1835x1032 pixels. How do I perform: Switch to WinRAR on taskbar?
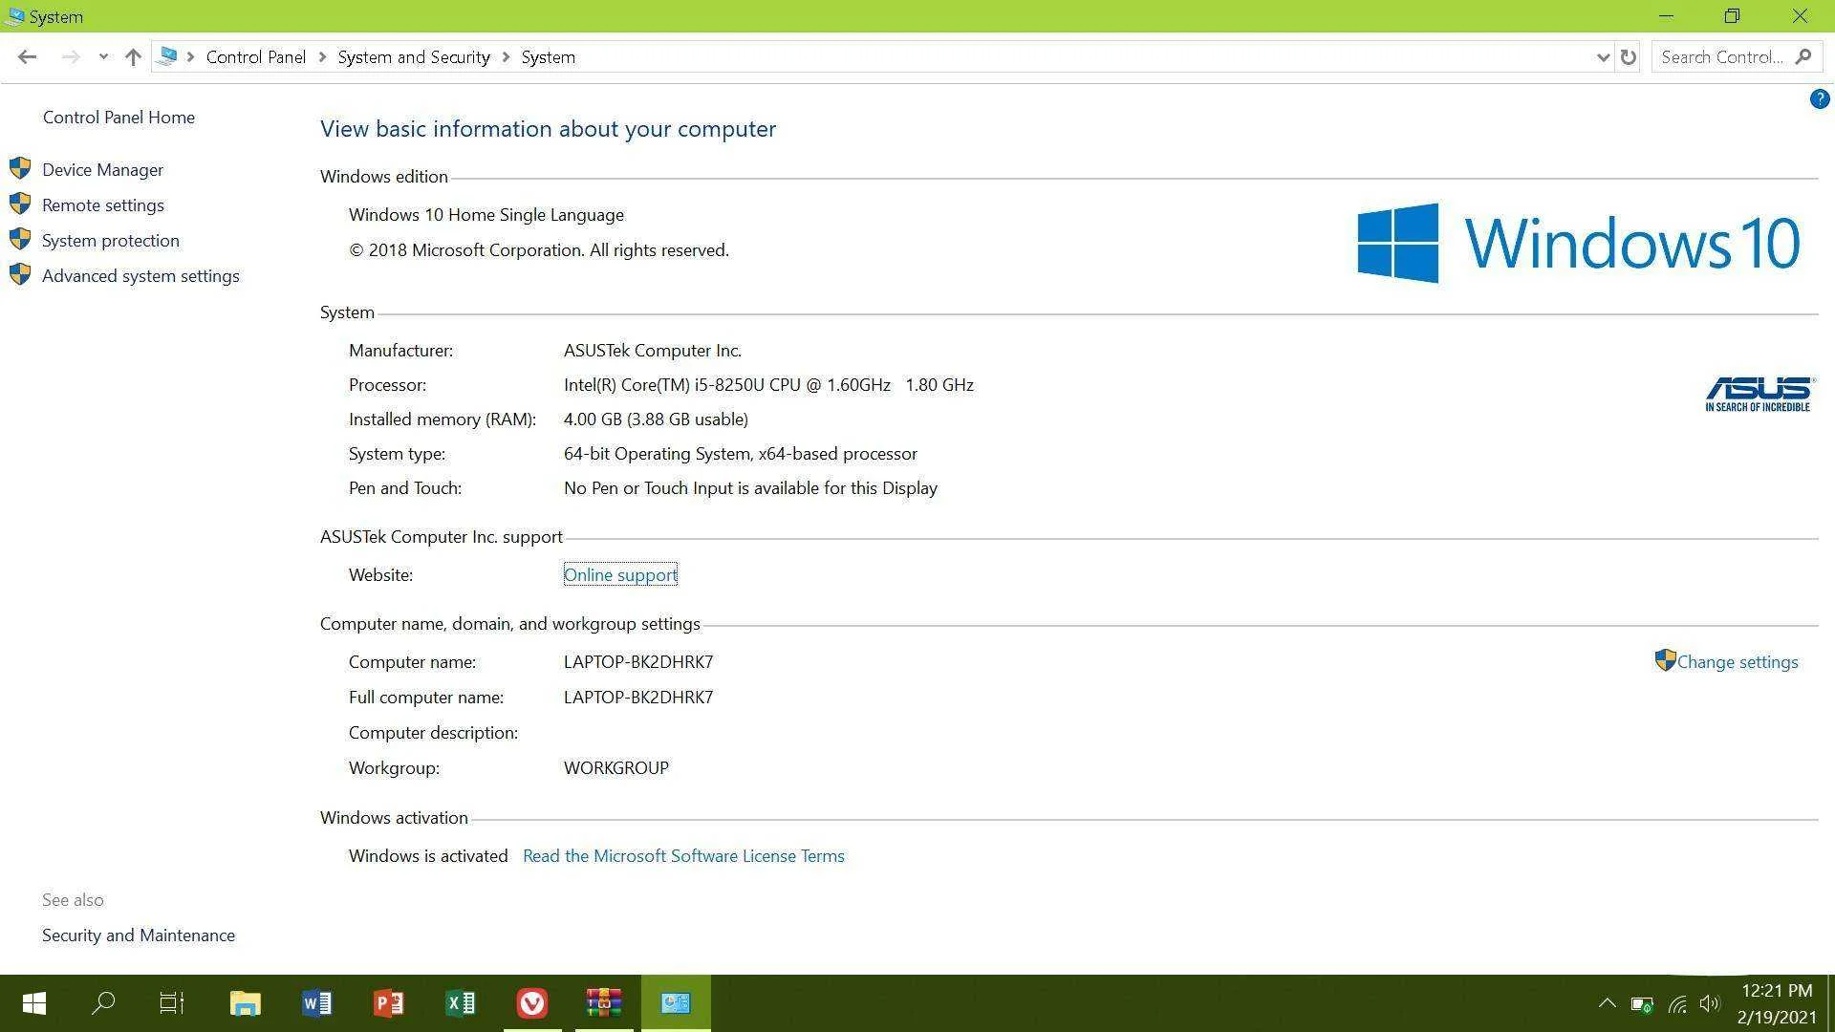click(x=604, y=1003)
